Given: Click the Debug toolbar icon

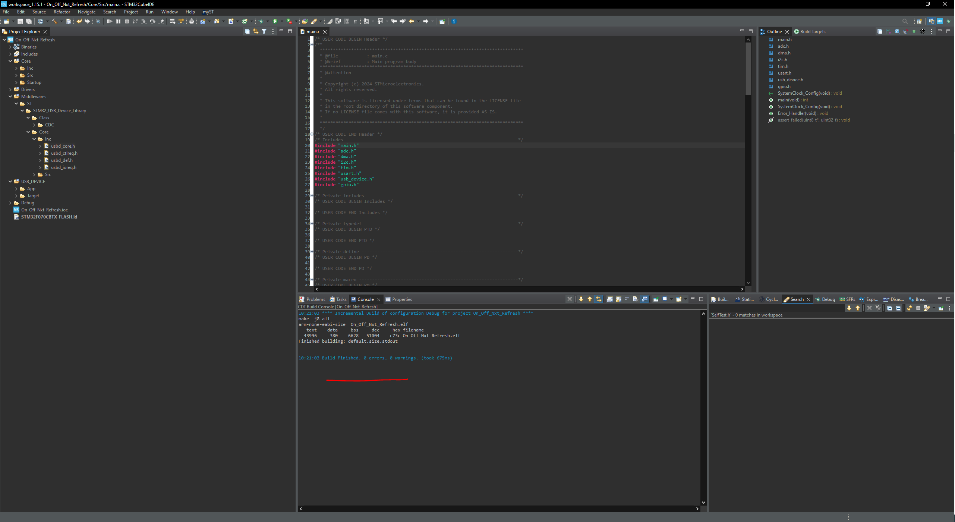Looking at the screenshot, I should [261, 21].
